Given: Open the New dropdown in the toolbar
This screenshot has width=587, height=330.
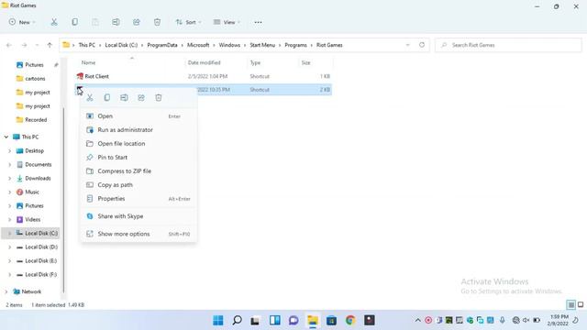Looking at the screenshot, I should [x=22, y=22].
